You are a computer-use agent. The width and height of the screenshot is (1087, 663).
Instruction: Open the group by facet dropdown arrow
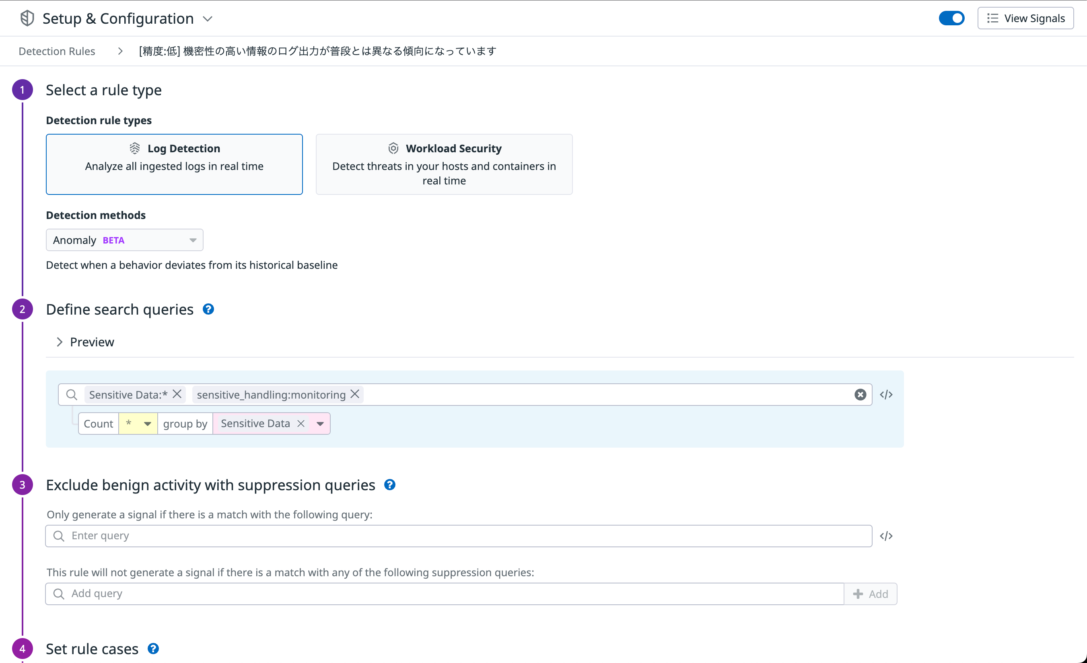pos(320,424)
